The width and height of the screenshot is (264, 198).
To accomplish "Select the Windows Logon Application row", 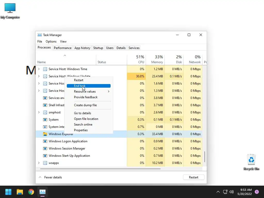I will coord(119,141).
